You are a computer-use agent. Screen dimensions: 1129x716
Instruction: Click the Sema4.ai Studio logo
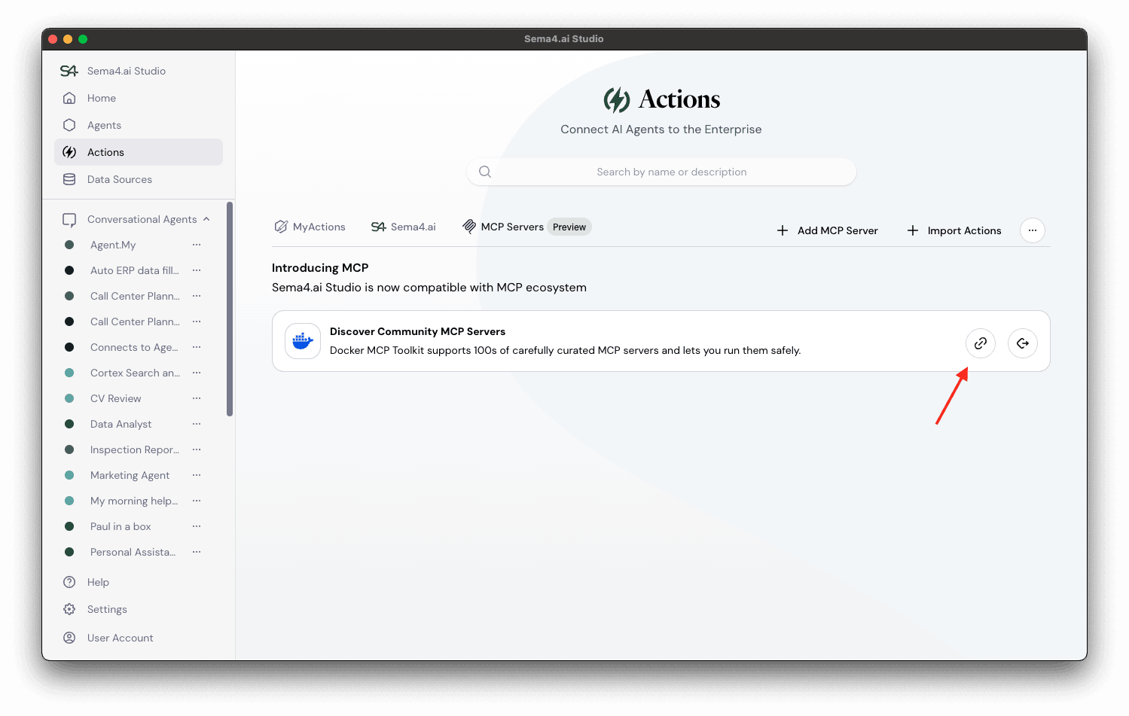click(69, 70)
